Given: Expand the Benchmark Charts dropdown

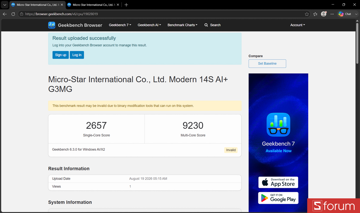Looking at the screenshot, I should coord(182,25).
